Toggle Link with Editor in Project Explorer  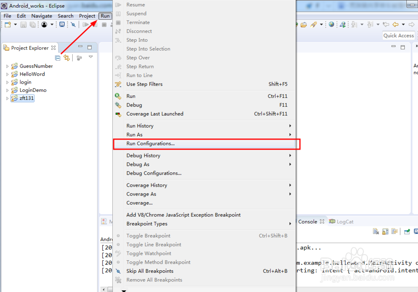(x=66, y=58)
